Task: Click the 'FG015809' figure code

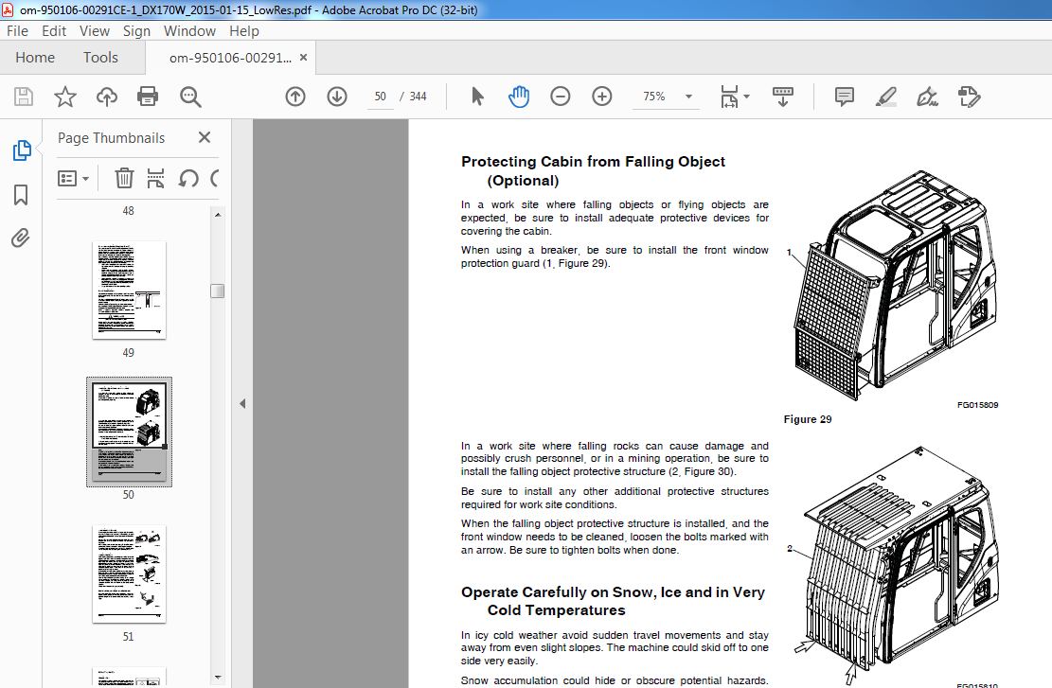Action: coord(977,405)
